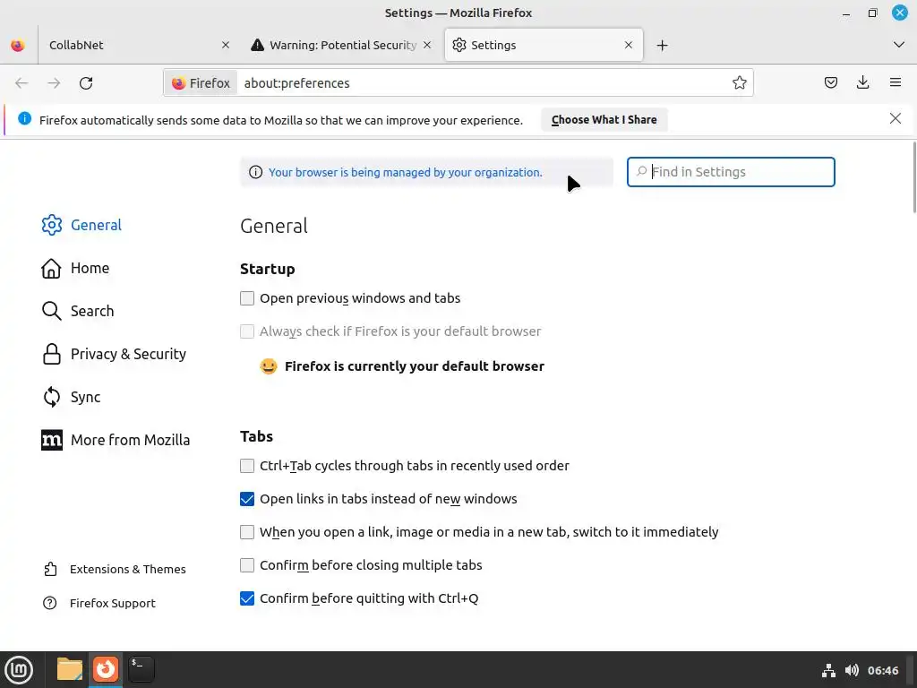Launch the terminal from the taskbar
The image size is (917, 688).
pyautogui.click(x=141, y=669)
